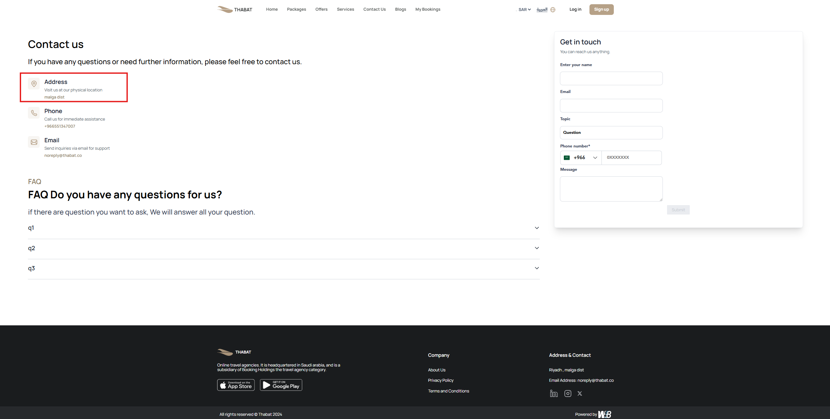Click the X social icon
The image size is (830, 419).
point(579,393)
